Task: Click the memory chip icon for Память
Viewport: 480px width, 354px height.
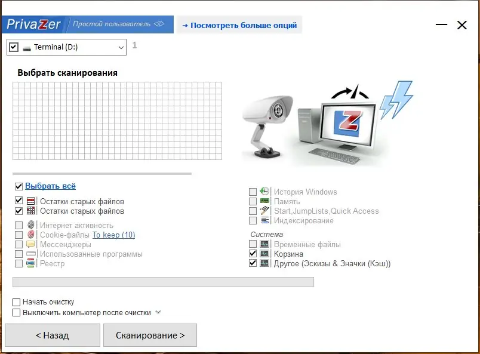Action: pyautogui.click(x=264, y=201)
